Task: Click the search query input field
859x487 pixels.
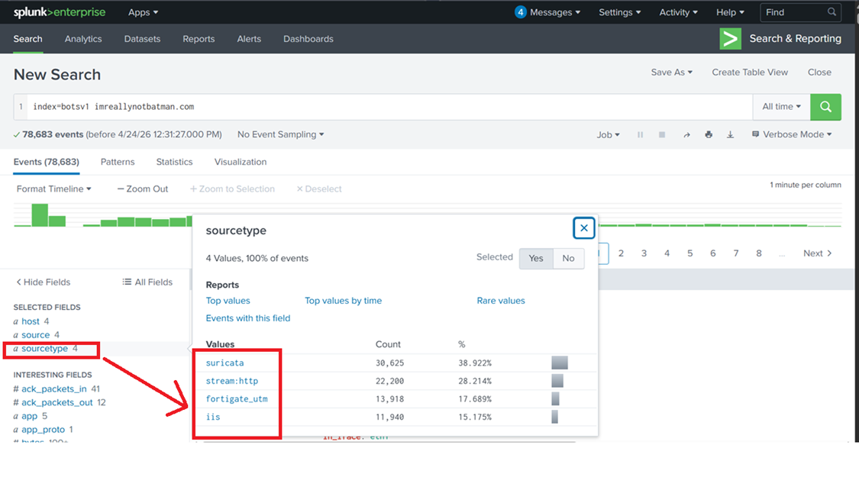Action: pyautogui.click(x=389, y=107)
